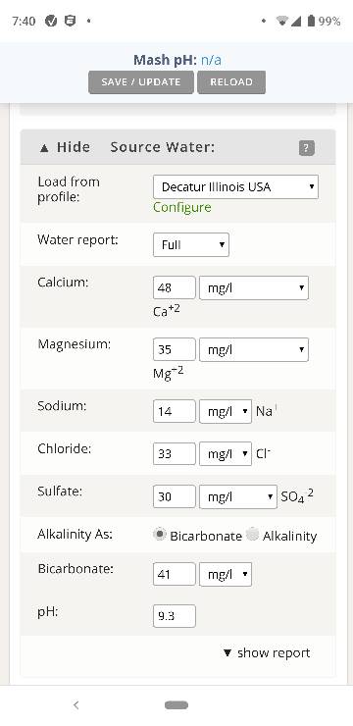Open Load from profile dropdown
Image resolution: width=353 pixels, height=726 pixels.
(235, 187)
